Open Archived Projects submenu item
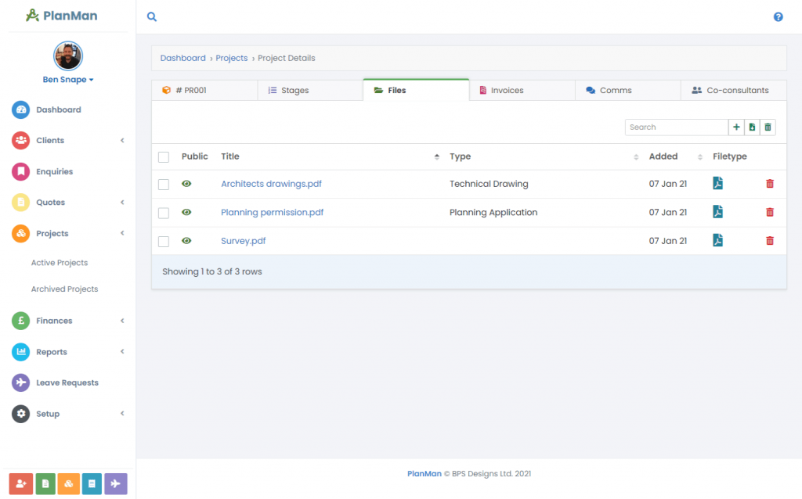 (64, 289)
